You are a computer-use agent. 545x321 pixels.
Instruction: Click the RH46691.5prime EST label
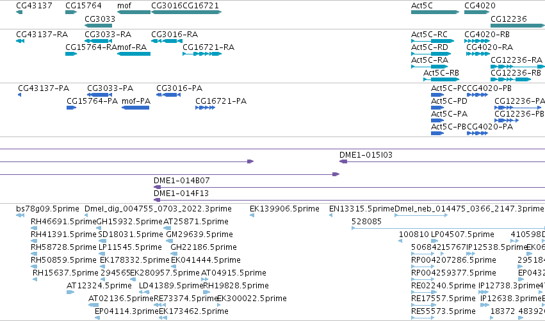[x=63, y=222]
